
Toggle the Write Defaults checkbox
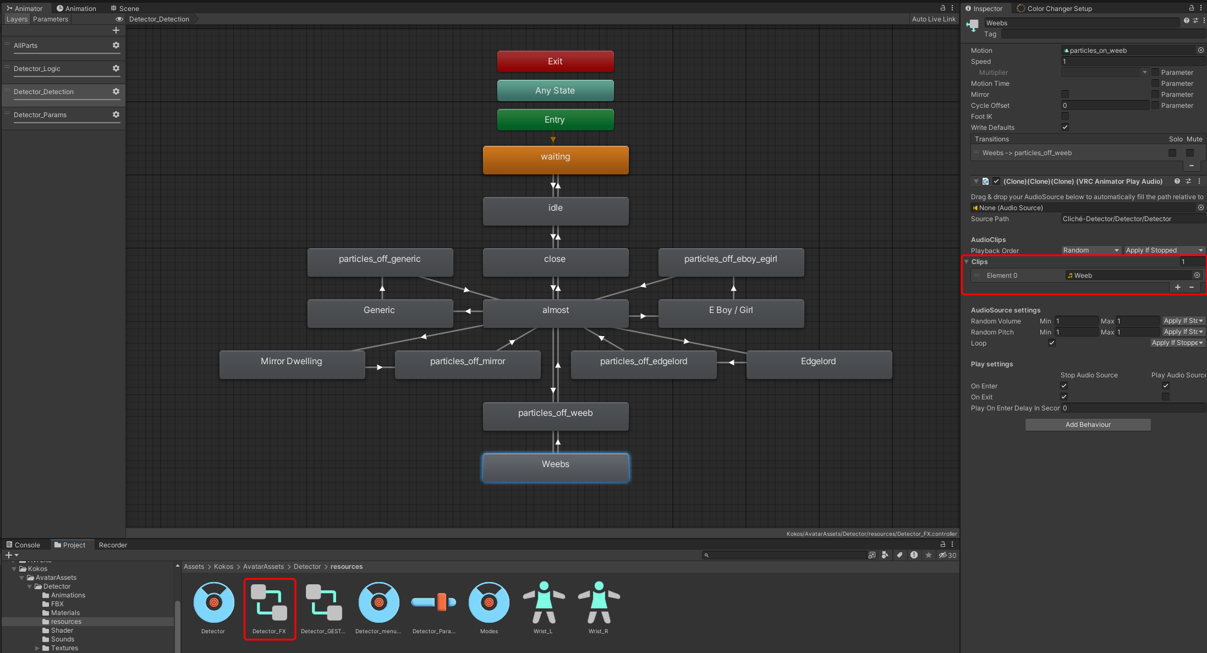pyautogui.click(x=1065, y=127)
